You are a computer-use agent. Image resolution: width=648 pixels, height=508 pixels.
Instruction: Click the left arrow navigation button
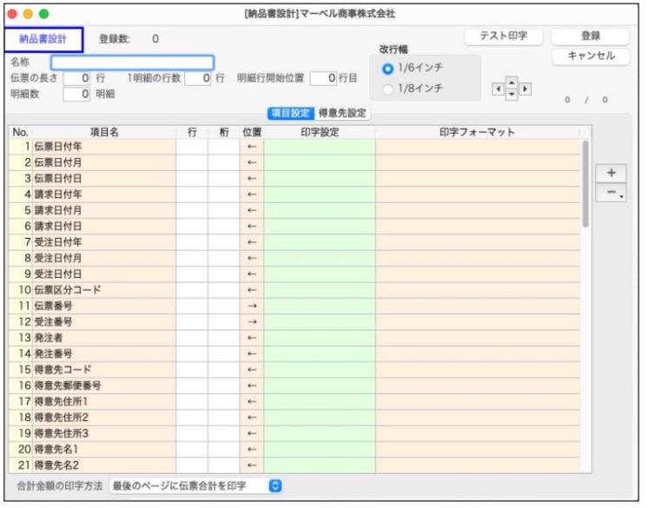497,89
